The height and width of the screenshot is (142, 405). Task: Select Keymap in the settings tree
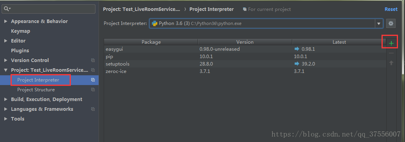coord(20,31)
